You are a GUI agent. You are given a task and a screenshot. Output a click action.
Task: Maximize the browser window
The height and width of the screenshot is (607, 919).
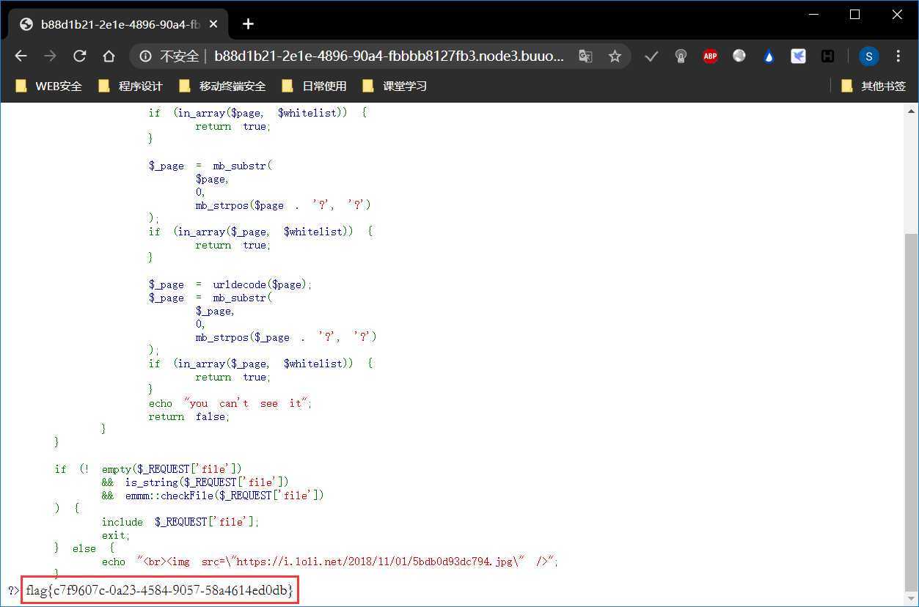click(854, 14)
